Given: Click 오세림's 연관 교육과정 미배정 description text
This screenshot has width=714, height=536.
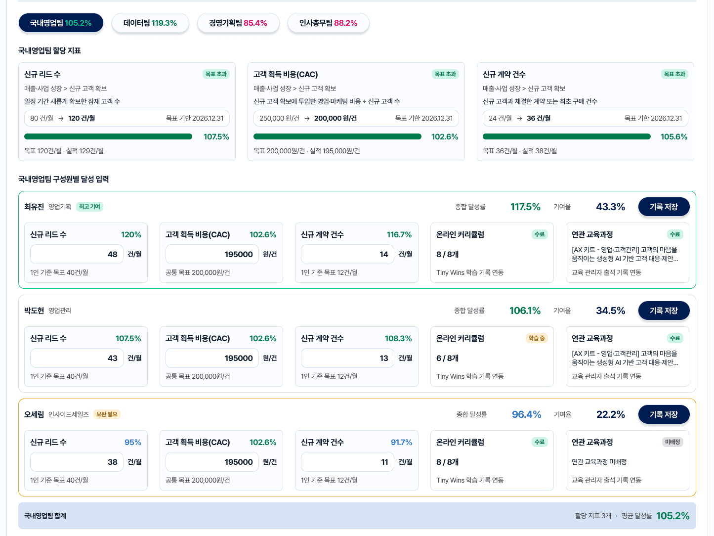Looking at the screenshot, I should coord(599,462).
